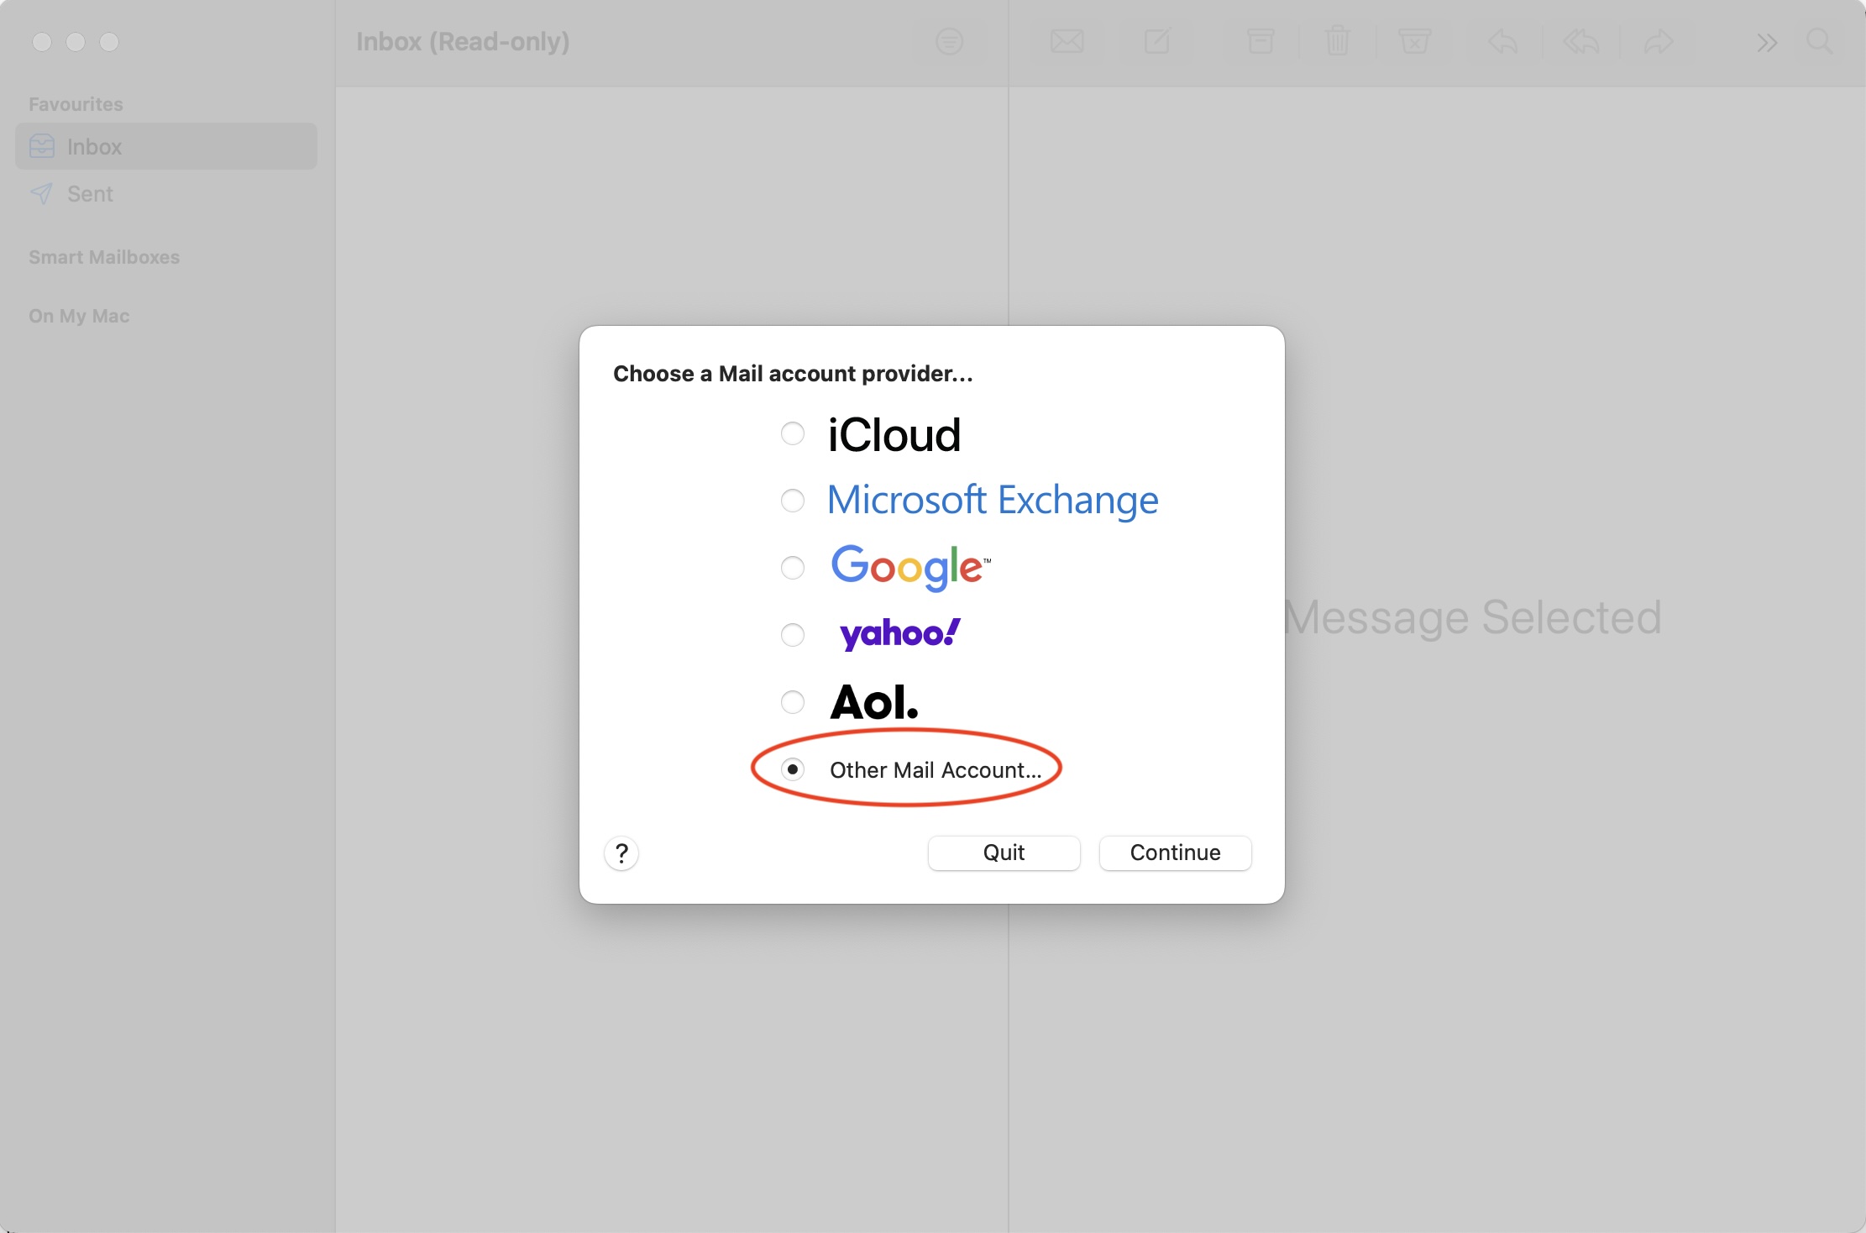1866x1233 pixels.
Task: Click the compose new message icon
Action: (1157, 41)
